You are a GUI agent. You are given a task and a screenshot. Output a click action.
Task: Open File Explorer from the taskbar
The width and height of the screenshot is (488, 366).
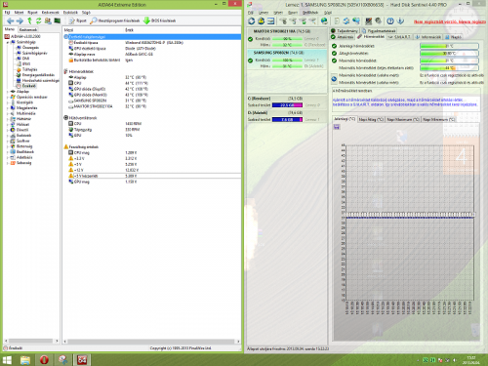(x=25, y=360)
